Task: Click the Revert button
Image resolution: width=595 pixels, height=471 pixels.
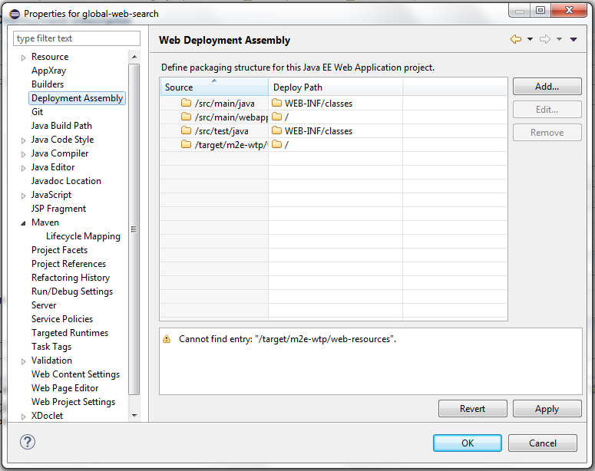Action: tap(472, 409)
